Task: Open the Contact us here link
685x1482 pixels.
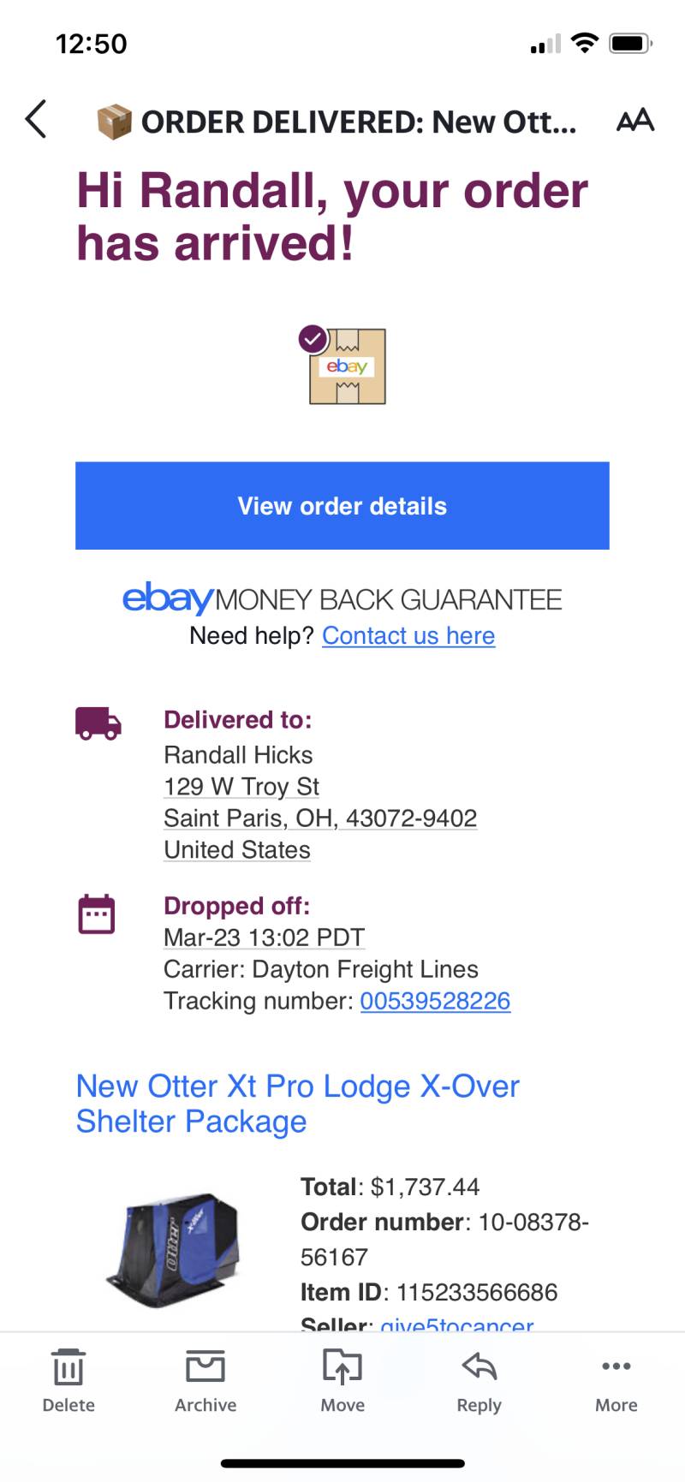Action: pos(408,636)
